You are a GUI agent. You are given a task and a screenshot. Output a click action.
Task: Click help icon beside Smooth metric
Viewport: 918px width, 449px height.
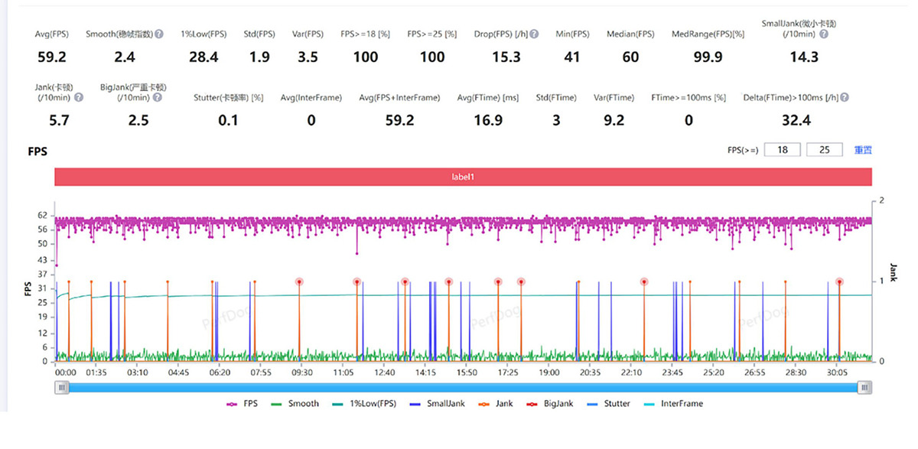[x=159, y=34]
